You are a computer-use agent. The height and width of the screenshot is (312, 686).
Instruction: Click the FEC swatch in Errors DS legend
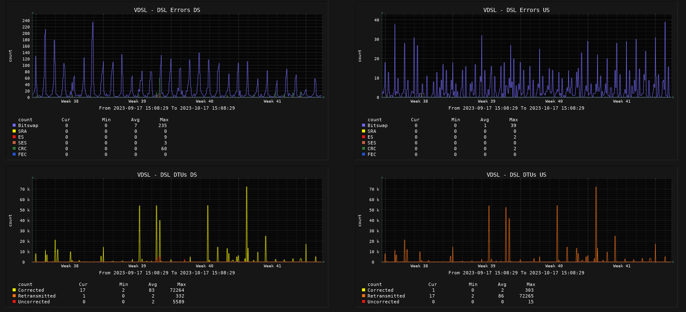coord(14,154)
